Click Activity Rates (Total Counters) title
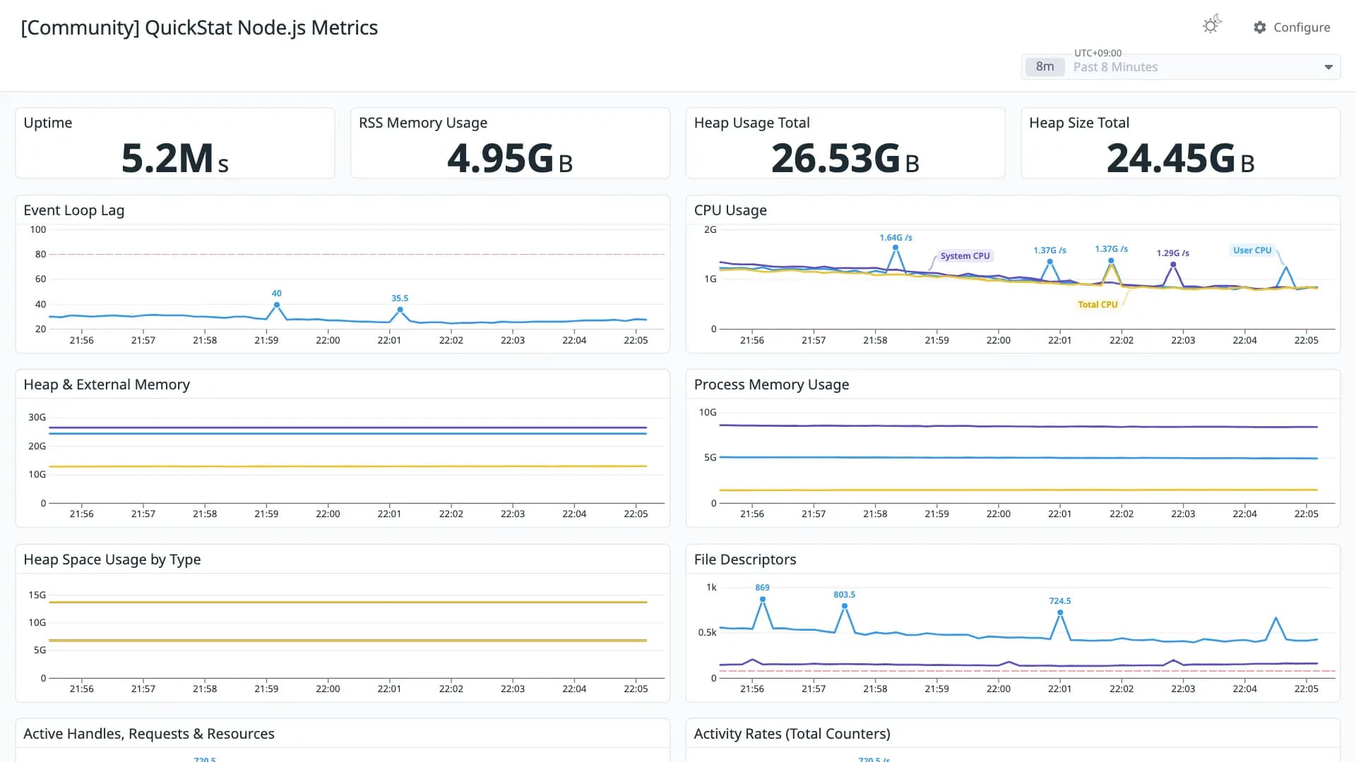The width and height of the screenshot is (1356, 762). tap(792, 734)
